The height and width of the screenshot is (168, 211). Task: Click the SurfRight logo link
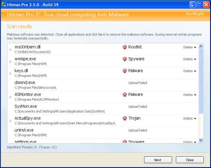[195, 14]
